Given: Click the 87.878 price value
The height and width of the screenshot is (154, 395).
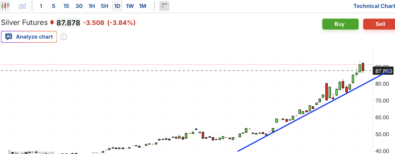Looking at the screenshot, I should [68, 23].
